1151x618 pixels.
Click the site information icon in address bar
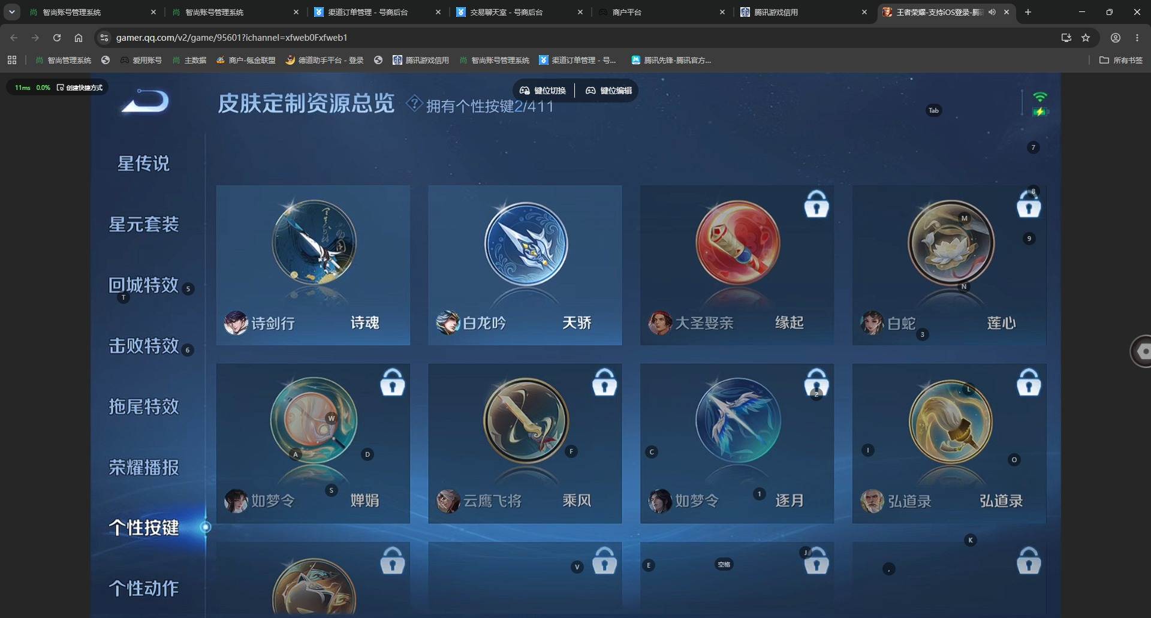pos(104,38)
